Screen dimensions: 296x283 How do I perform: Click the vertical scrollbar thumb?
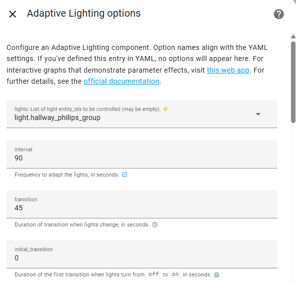293,82
